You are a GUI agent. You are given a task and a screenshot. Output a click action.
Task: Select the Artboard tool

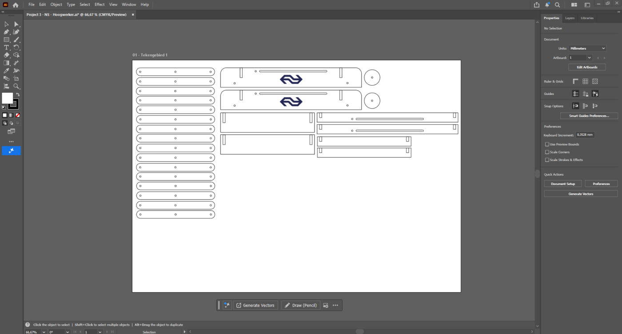click(16, 78)
